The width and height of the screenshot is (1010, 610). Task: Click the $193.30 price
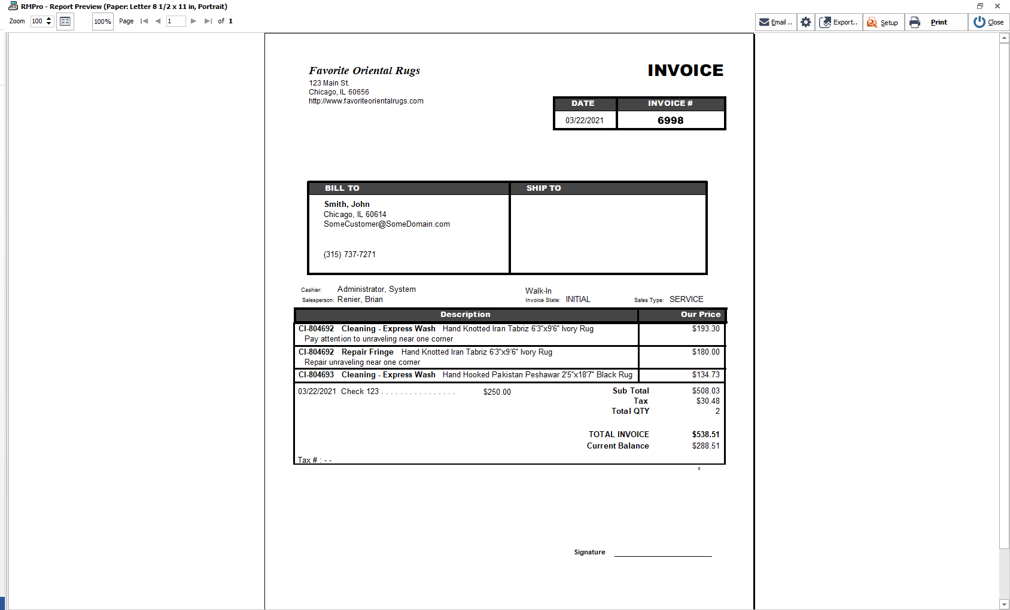[x=705, y=328]
